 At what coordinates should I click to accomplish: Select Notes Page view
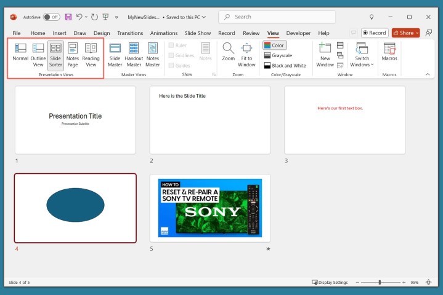(73, 52)
